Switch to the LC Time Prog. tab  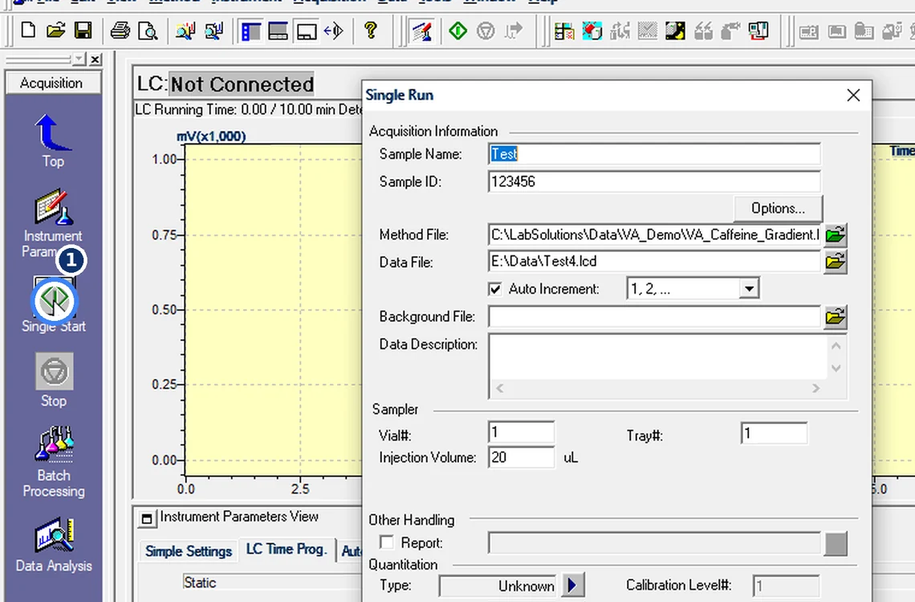click(x=286, y=549)
